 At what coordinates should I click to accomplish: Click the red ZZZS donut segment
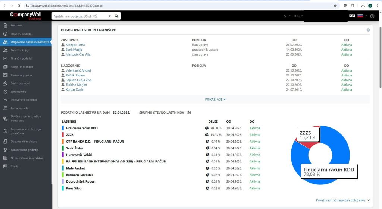311,144
